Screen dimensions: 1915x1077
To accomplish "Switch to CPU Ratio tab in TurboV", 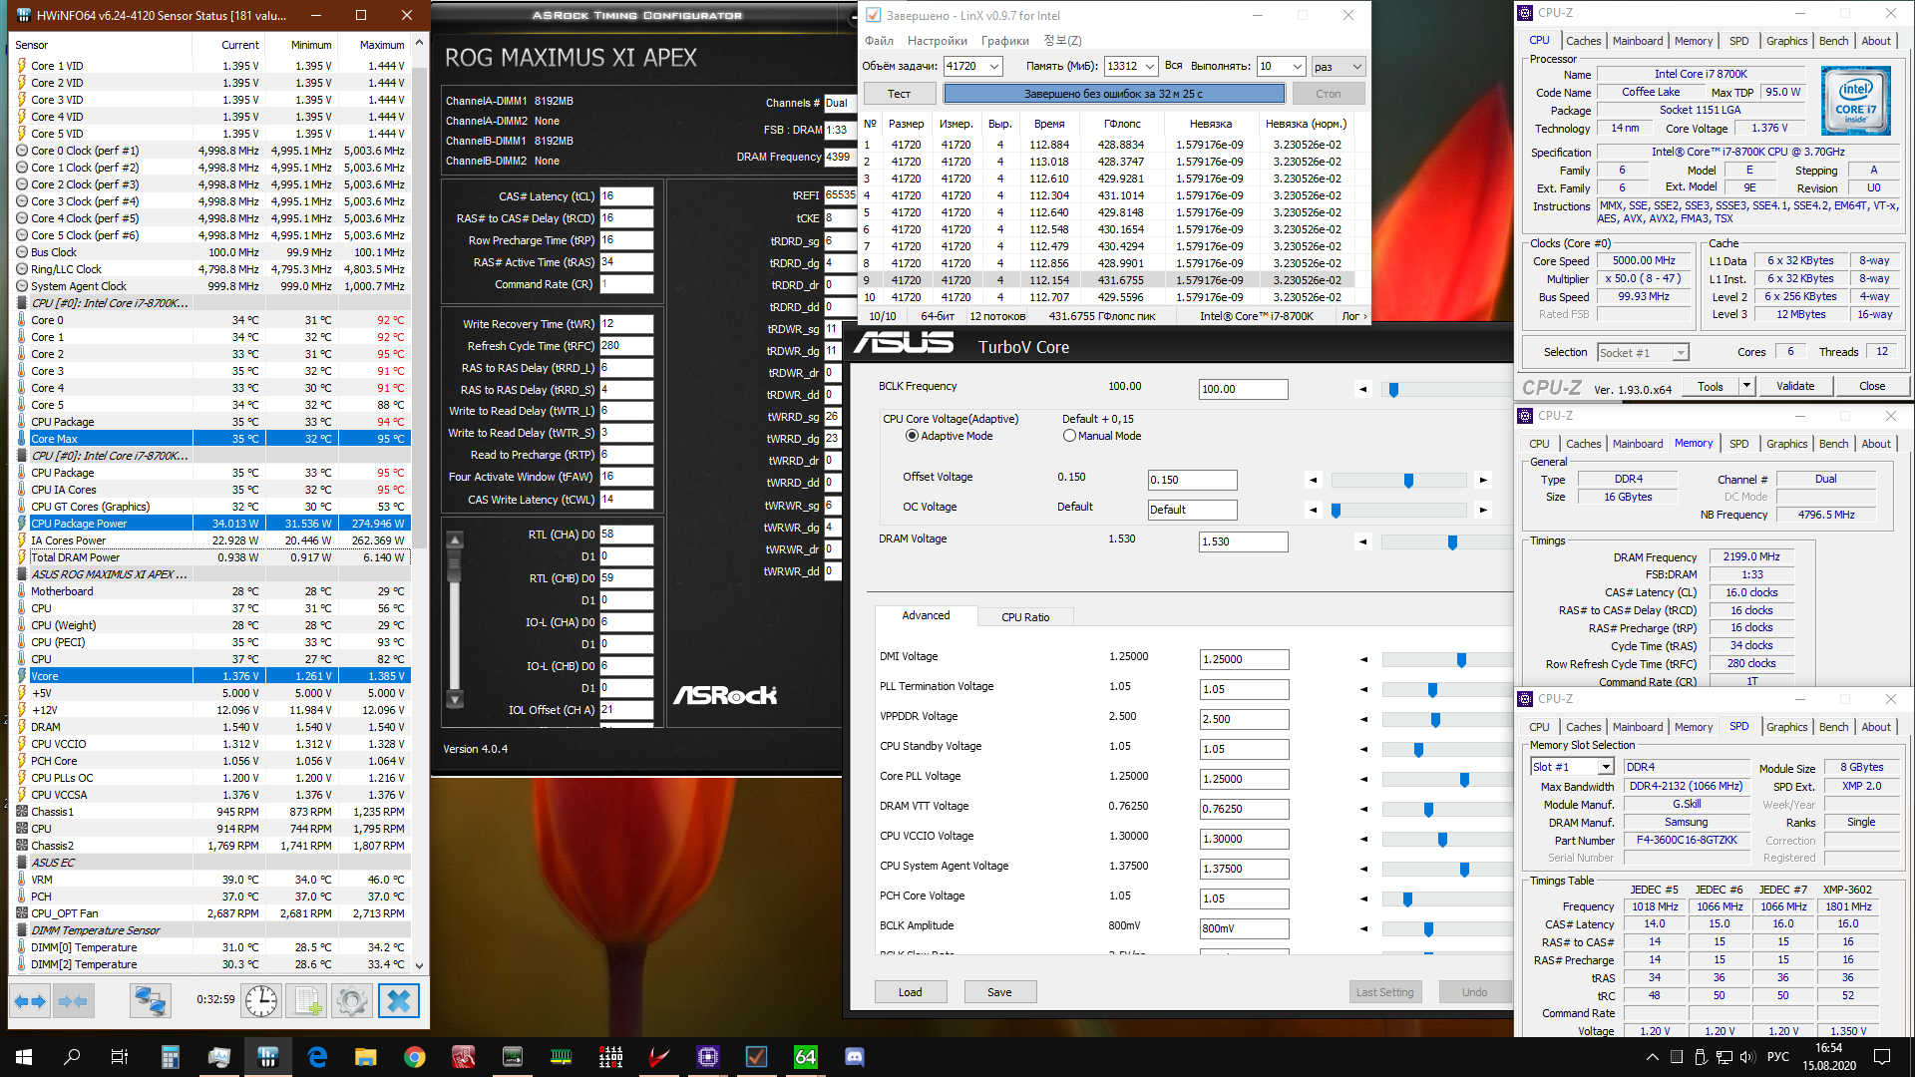I will click(x=1025, y=617).
